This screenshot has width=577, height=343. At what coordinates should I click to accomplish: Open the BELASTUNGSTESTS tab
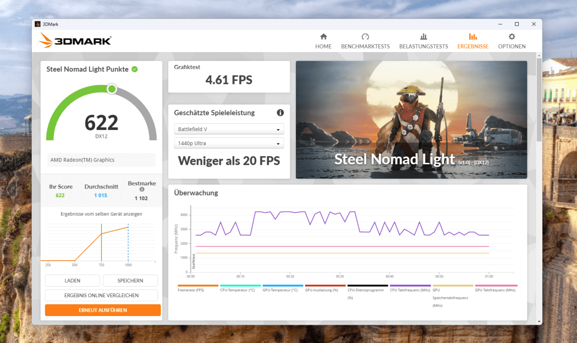[x=423, y=41]
